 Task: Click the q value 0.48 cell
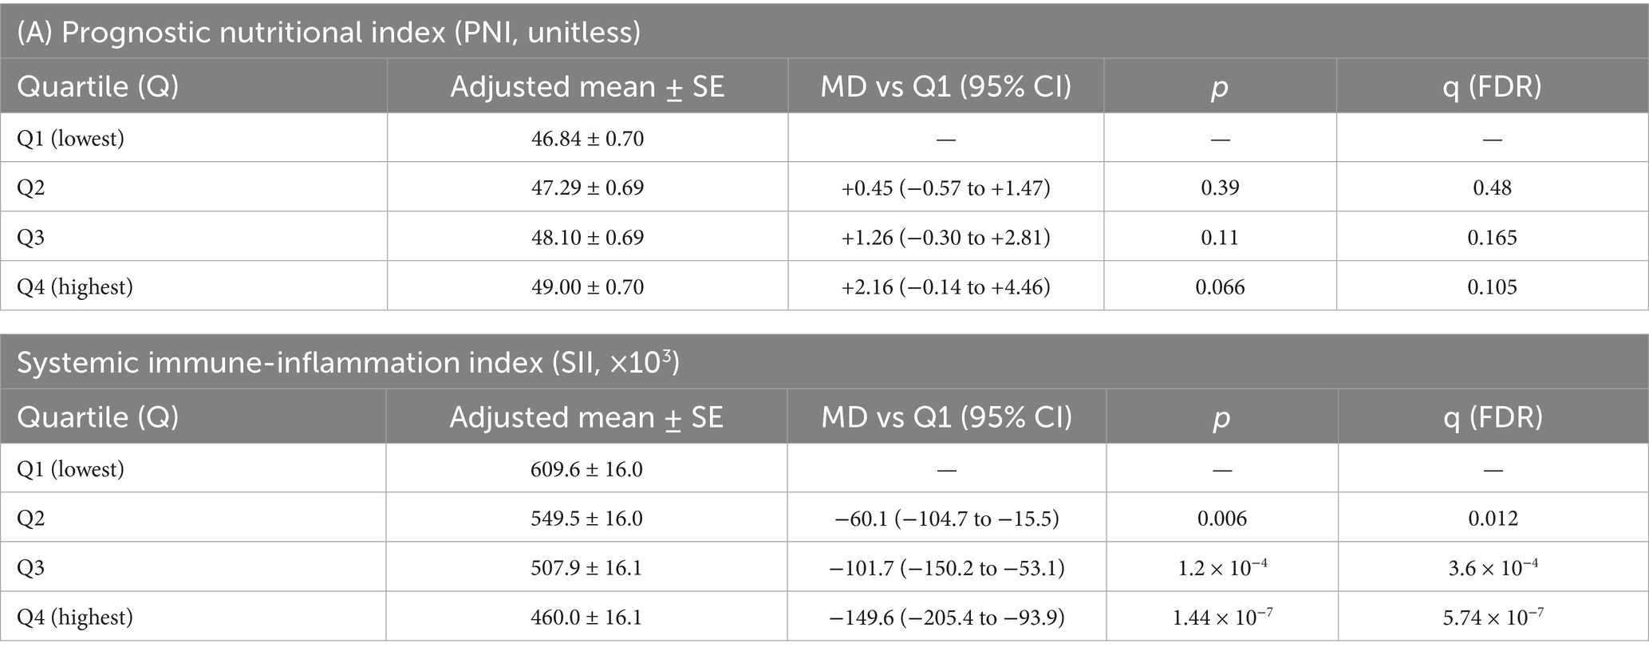pyautogui.click(x=1492, y=188)
